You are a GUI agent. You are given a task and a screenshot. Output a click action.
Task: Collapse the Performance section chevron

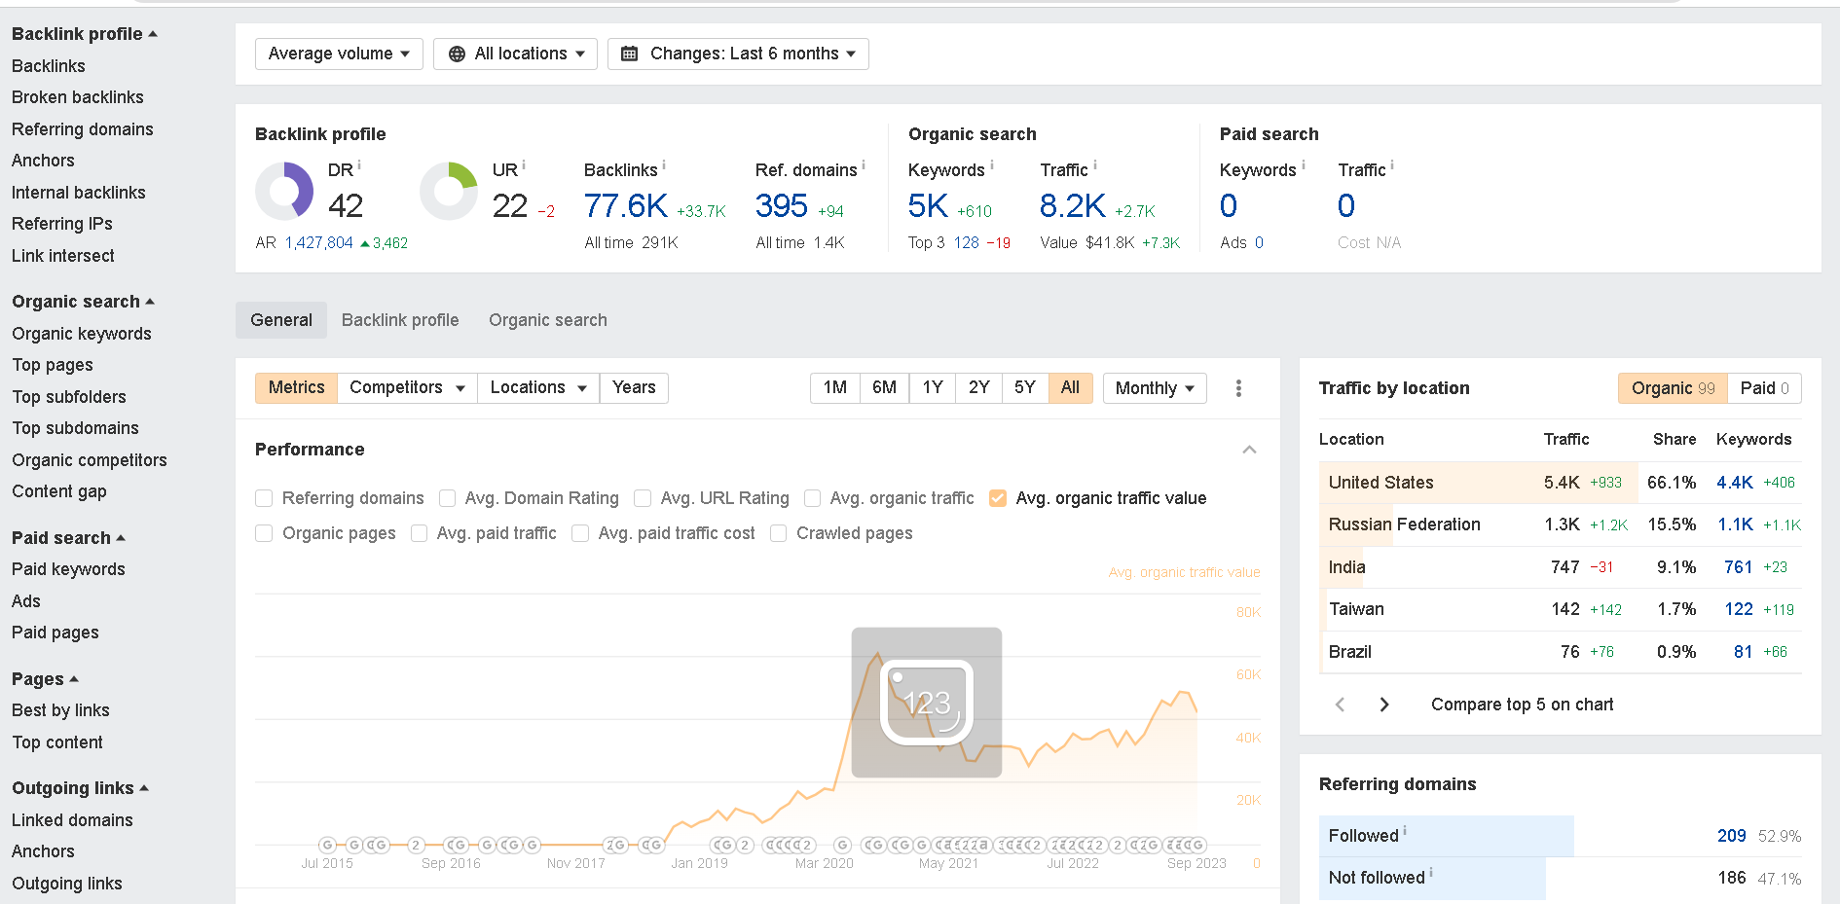click(x=1249, y=450)
